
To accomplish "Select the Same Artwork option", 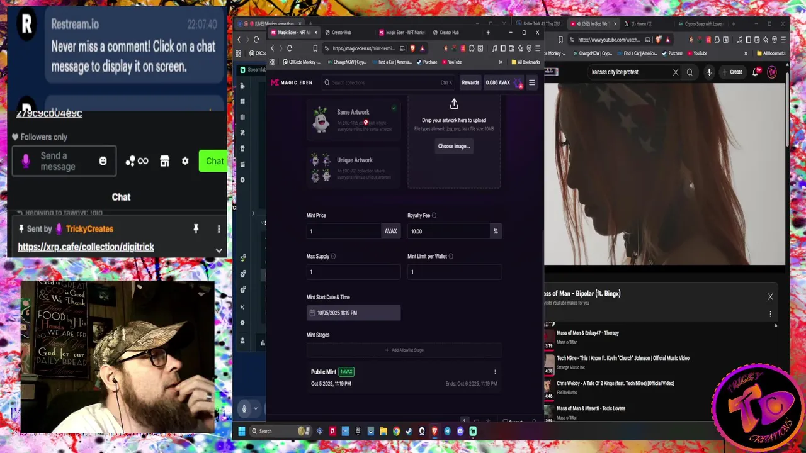I will 353,120.
